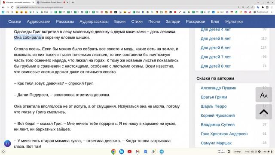Go to the Рассказы section

[65, 22]
